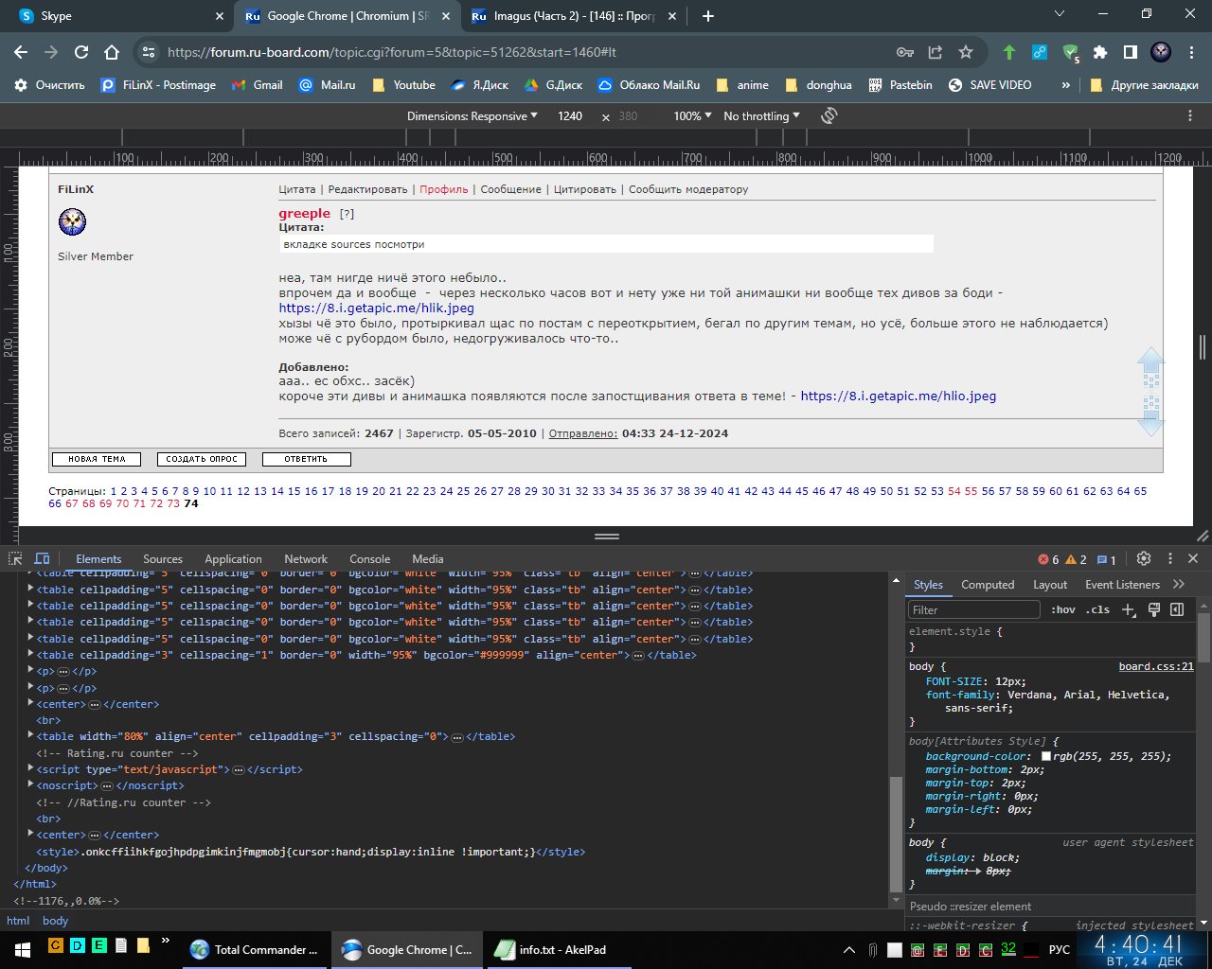The image size is (1212, 969).
Task: Click the Профиль link
Action: pos(444,189)
